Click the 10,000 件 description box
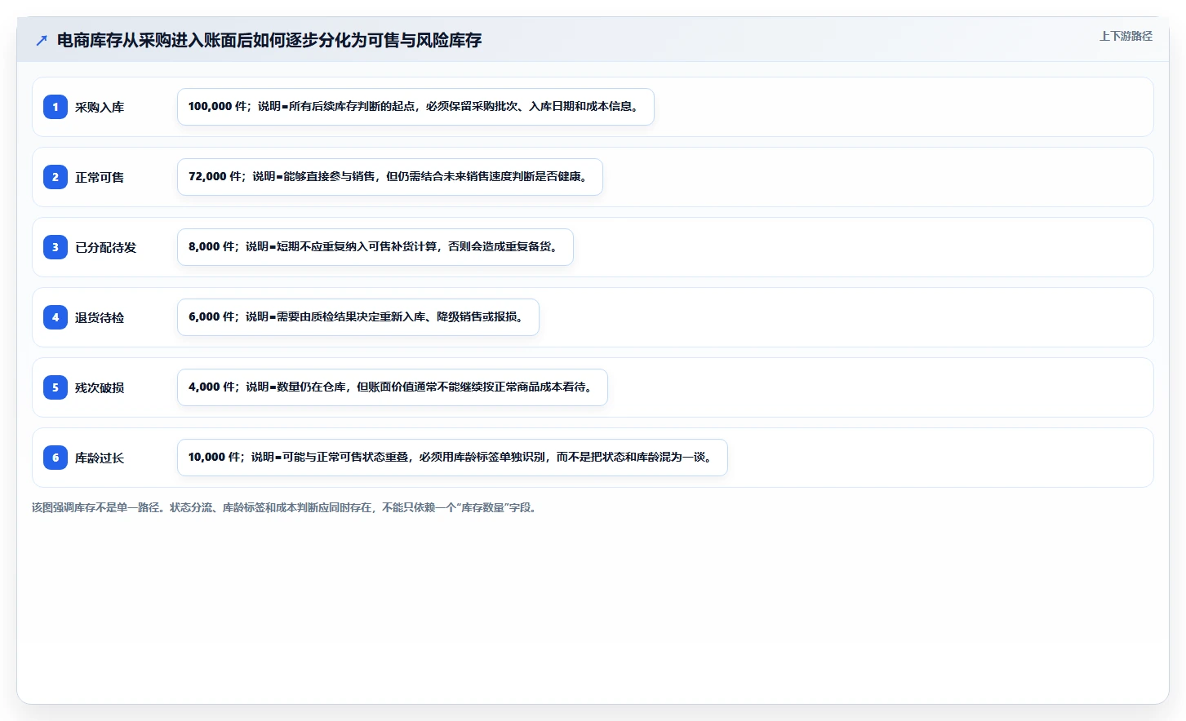Image resolution: width=1186 pixels, height=721 pixels. 452,458
